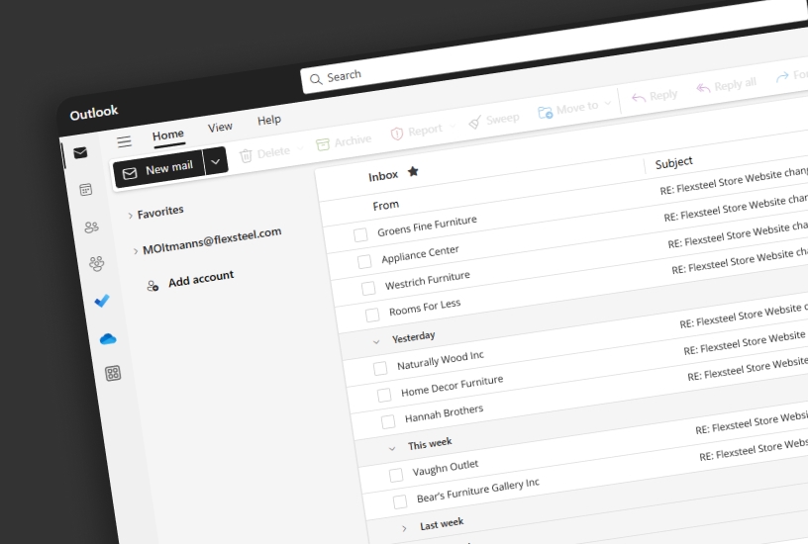
Task: Open the To Do checkmark app
Action: pyautogui.click(x=102, y=301)
